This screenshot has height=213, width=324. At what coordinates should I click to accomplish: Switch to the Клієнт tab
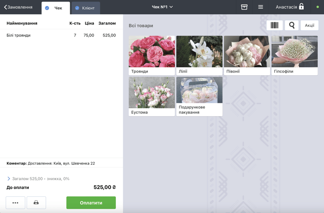(88, 8)
